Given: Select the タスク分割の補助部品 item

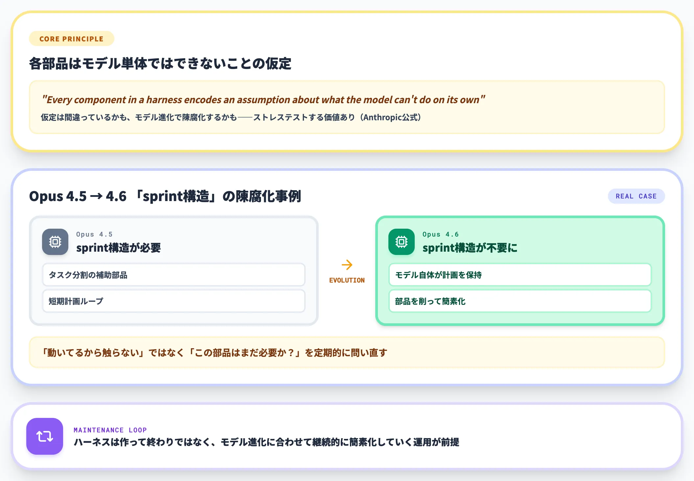Looking at the screenshot, I should 174,275.
